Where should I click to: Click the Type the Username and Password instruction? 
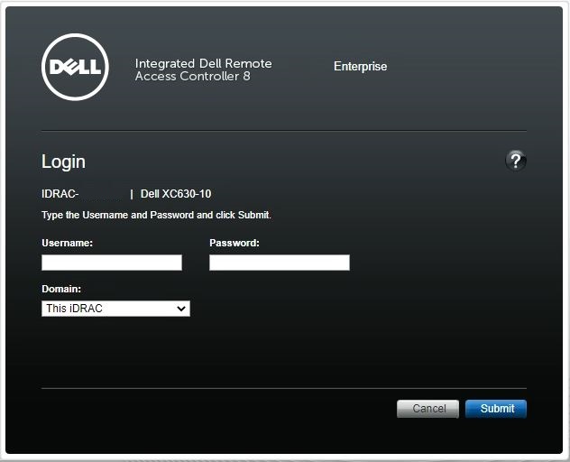156,216
